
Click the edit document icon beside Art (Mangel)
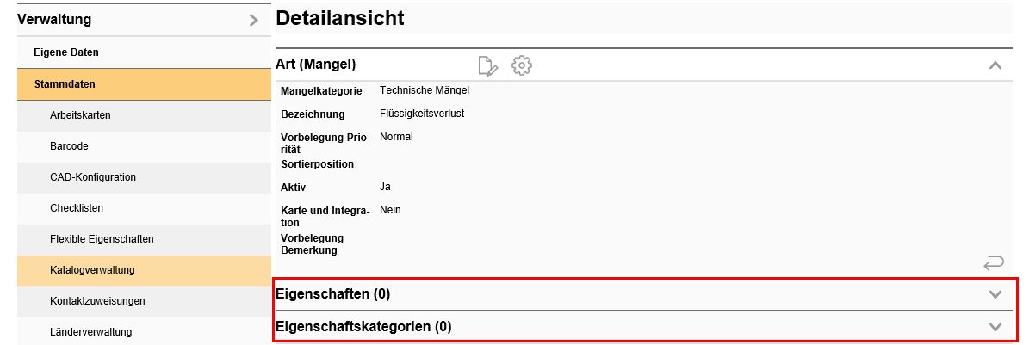click(487, 65)
